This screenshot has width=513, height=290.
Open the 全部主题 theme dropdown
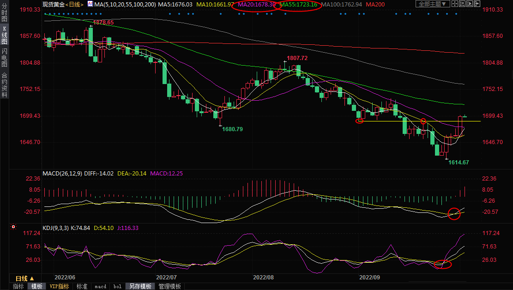[x=432, y=4]
